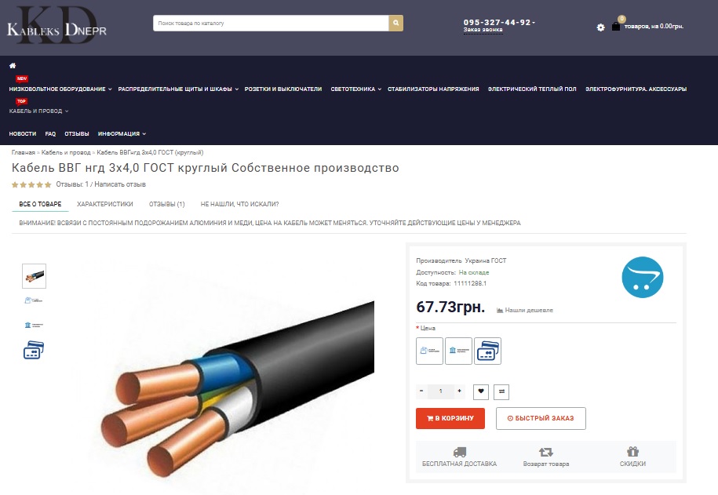
Task: Add to wishlist with heart icon
Action: coord(481,391)
